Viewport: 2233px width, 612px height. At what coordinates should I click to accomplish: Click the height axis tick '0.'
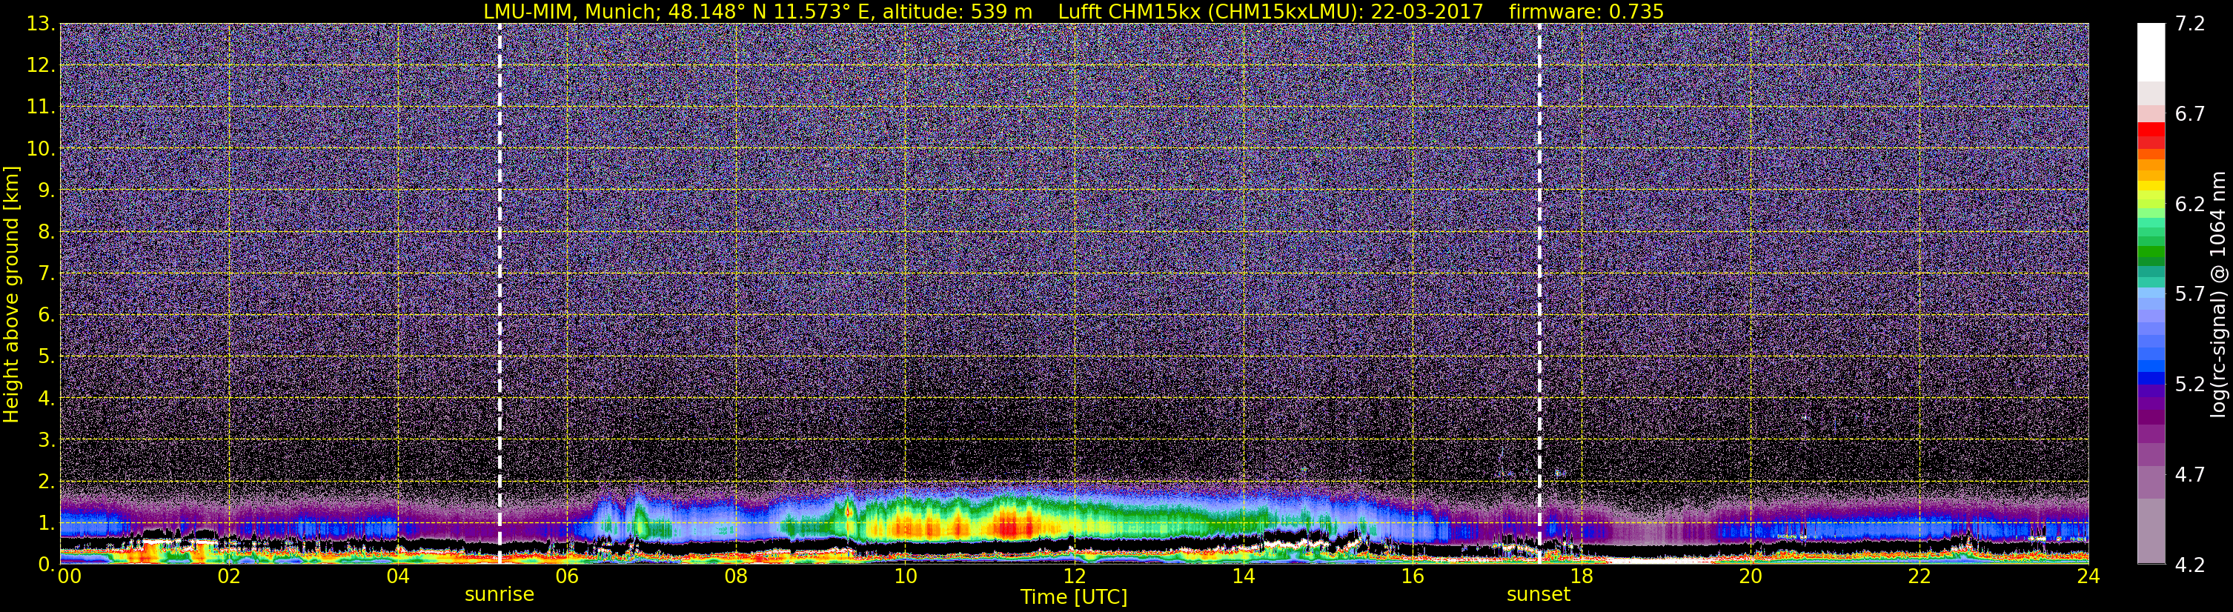pyautogui.click(x=47, y=565)
